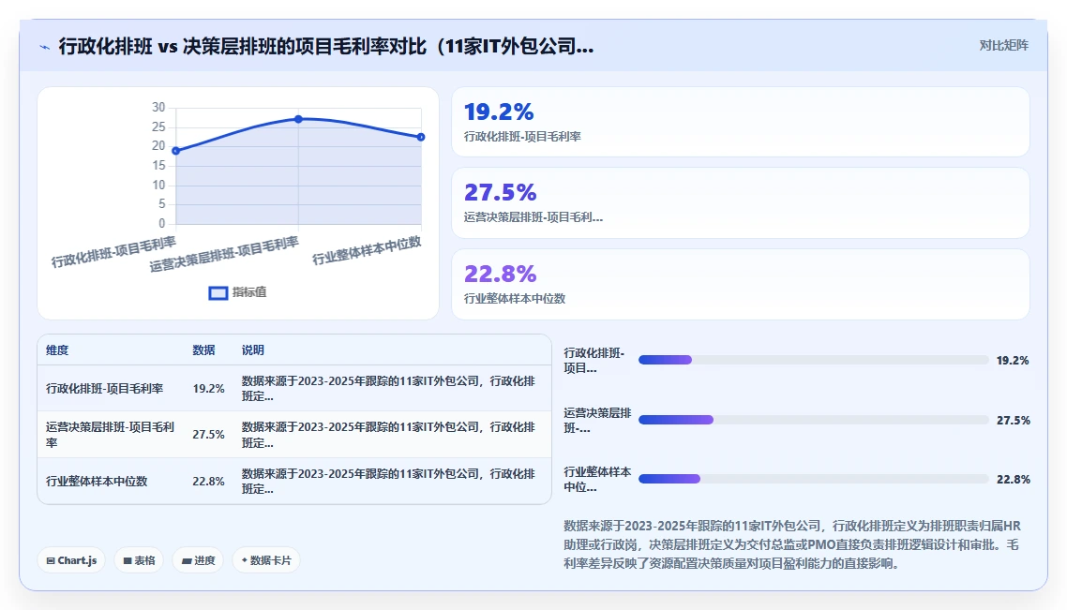Click the 运营决策层排班-项目毛利... stat card label

[533, 217]
